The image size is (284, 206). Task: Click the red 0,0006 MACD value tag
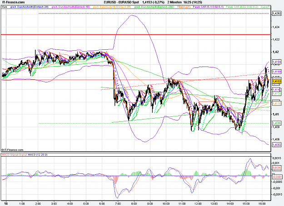coord(277,168)
